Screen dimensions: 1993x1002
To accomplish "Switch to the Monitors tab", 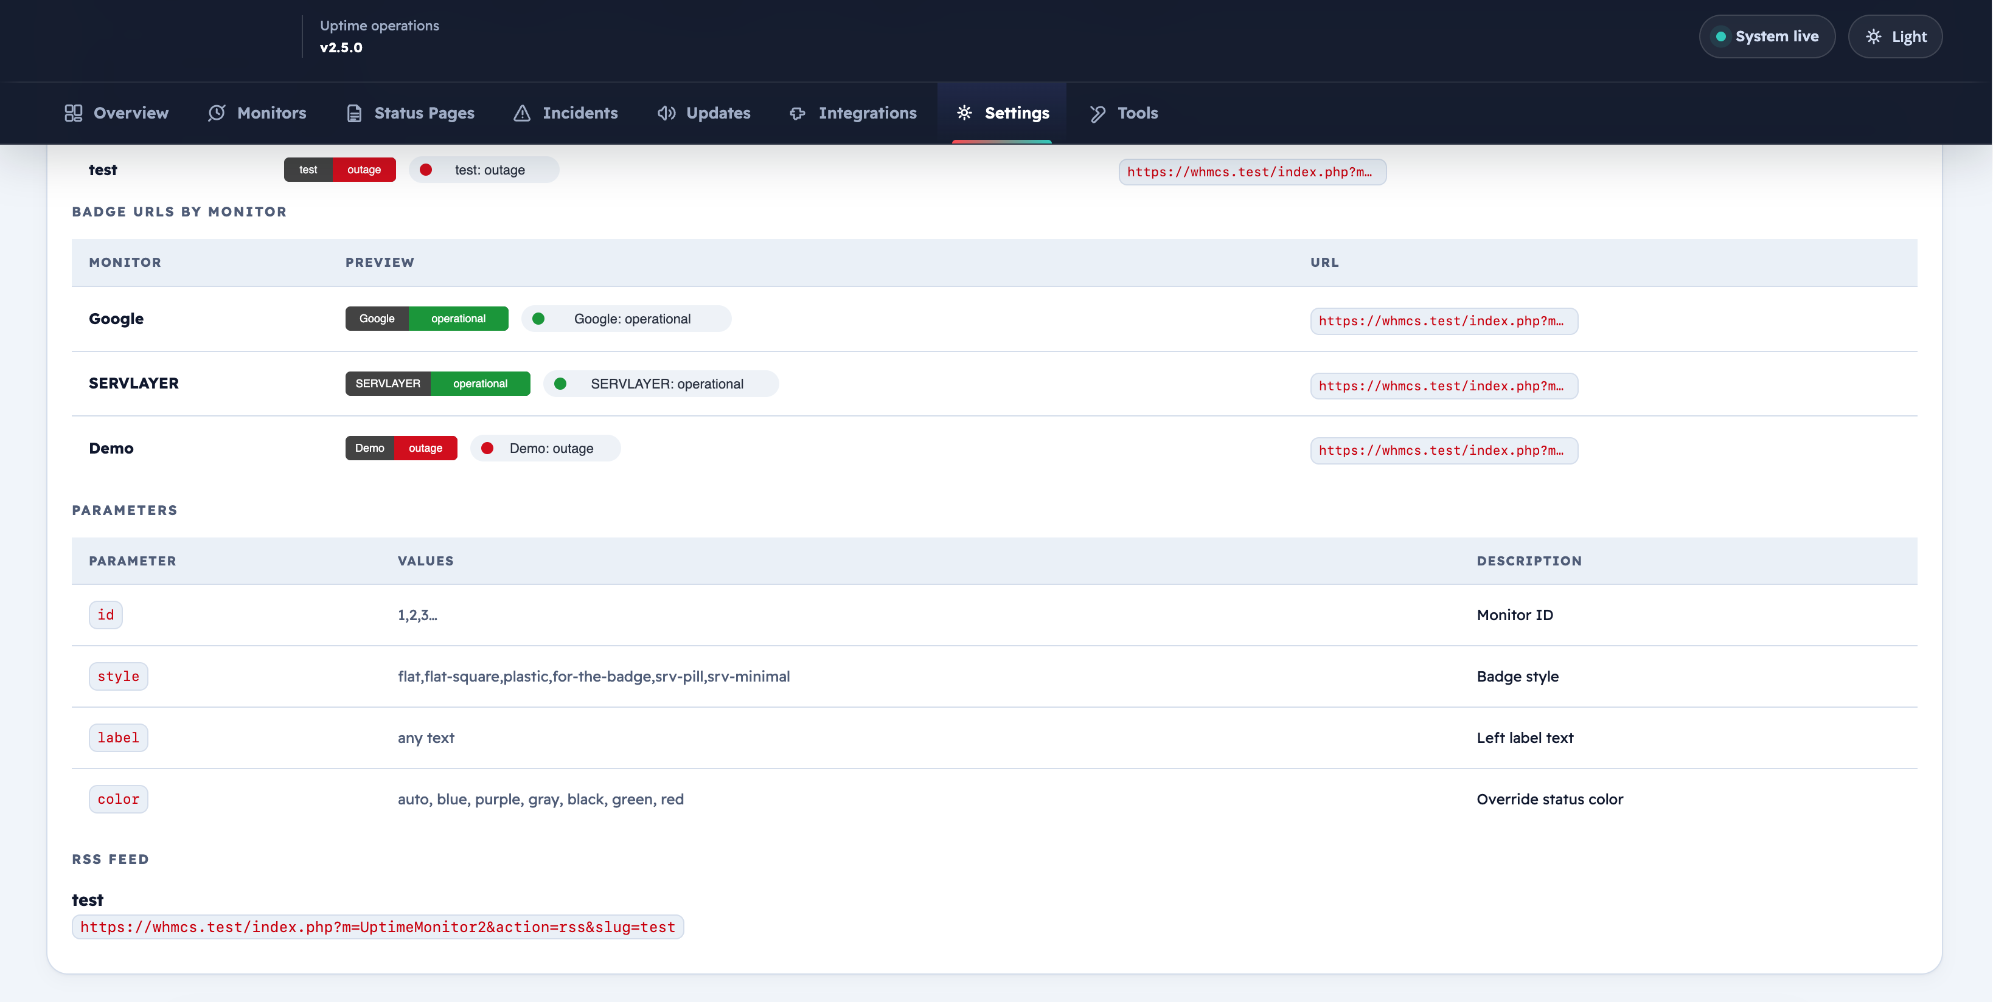I will (x=257, y=113).
